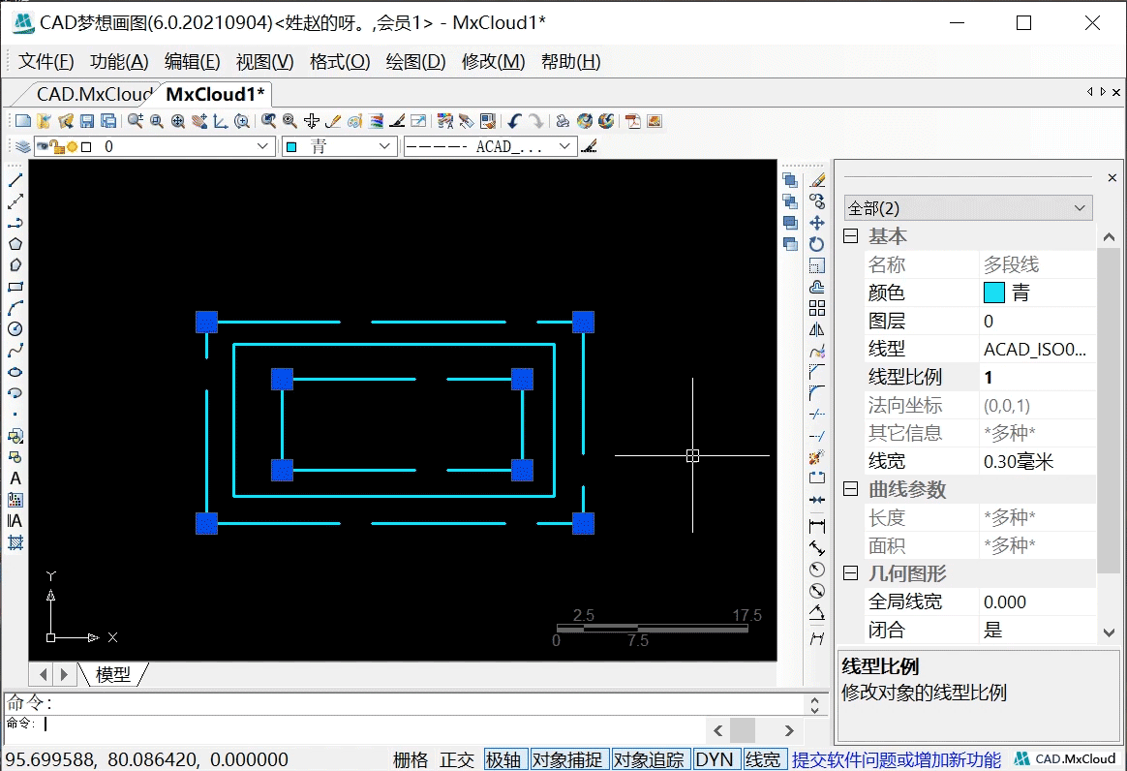Viewport: 1127px width, 771px height.
Task: Select the Circle drawing tool
Action: 13,329
